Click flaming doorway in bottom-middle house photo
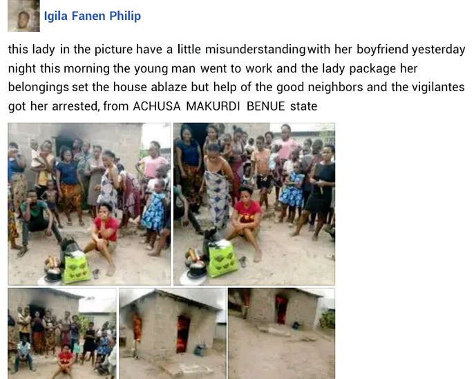 click(x=183, y=333)
